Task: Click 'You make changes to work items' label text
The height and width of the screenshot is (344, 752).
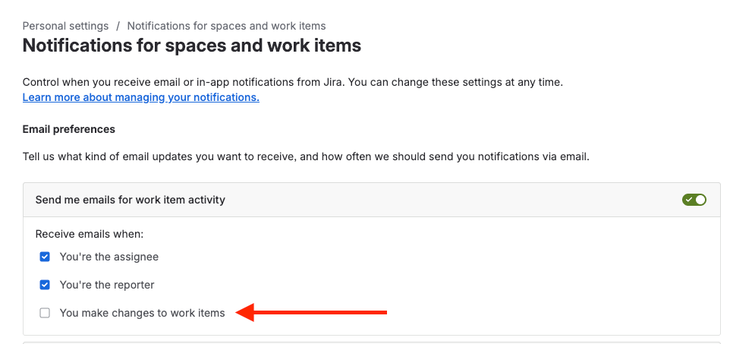Action: tap(142, 314)
